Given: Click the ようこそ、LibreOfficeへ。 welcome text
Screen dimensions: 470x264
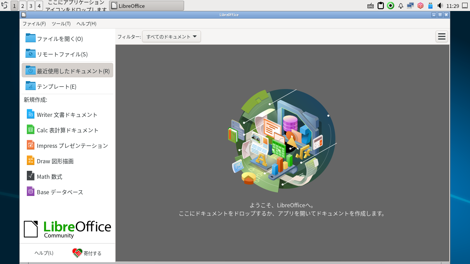Looking at the screenshot, I should tap(282, 206).
